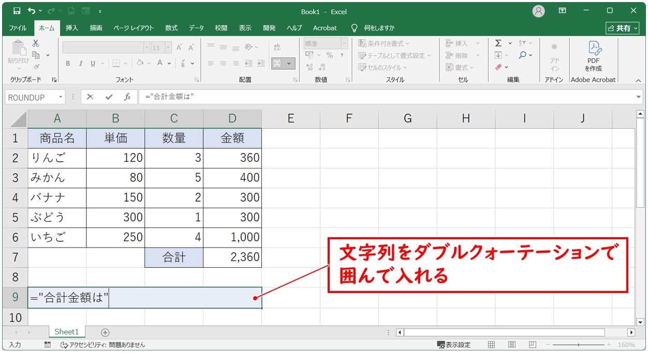Toggle 表示設定 in the status bar
This screenshot has height=353, width=648.
click(453, 344)
